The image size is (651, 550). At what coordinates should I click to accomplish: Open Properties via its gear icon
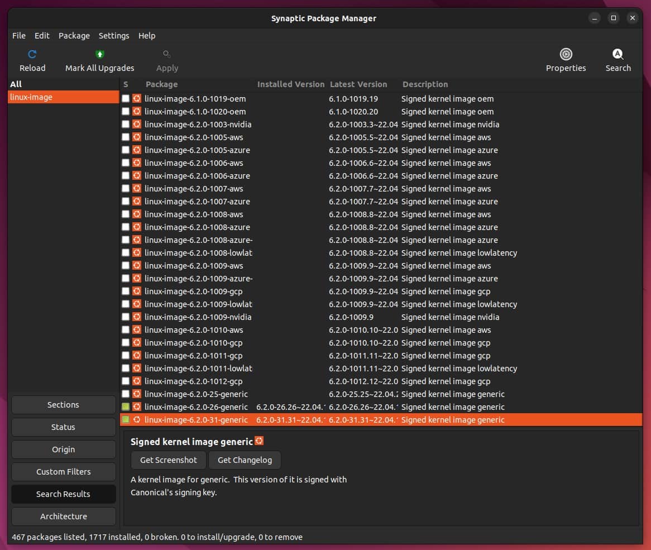point(566,54)
